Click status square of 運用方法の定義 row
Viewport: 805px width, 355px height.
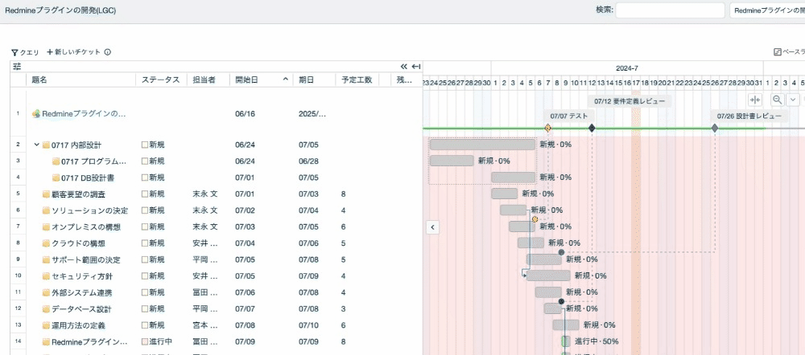pos(145,325)
